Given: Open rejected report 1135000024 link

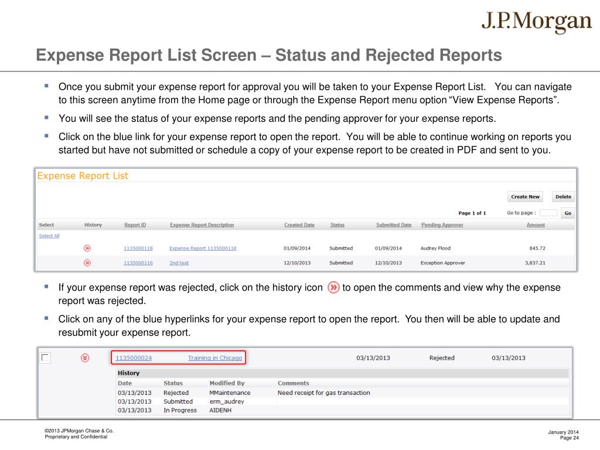Looking at the screenshot, I should point(134,358).
